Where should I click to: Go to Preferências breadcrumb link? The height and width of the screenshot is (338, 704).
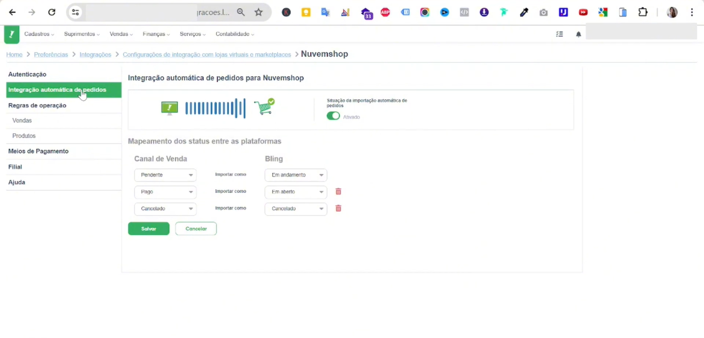[51, 55]
